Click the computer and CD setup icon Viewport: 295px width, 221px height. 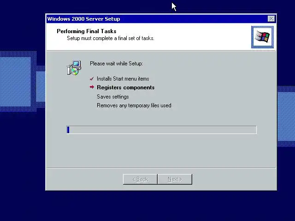[74, 68]
